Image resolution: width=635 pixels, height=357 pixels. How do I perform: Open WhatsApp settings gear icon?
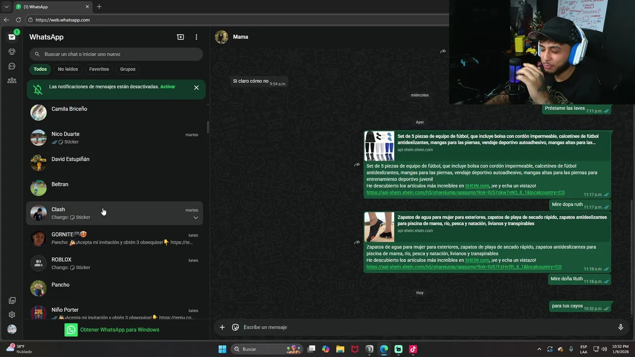coord(12,315)
